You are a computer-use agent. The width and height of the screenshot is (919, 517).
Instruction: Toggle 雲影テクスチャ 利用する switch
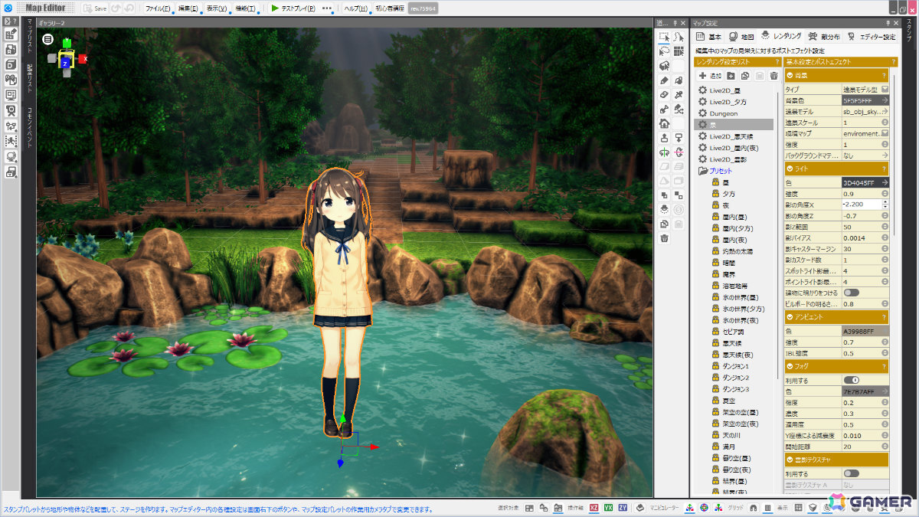[851, 473]
